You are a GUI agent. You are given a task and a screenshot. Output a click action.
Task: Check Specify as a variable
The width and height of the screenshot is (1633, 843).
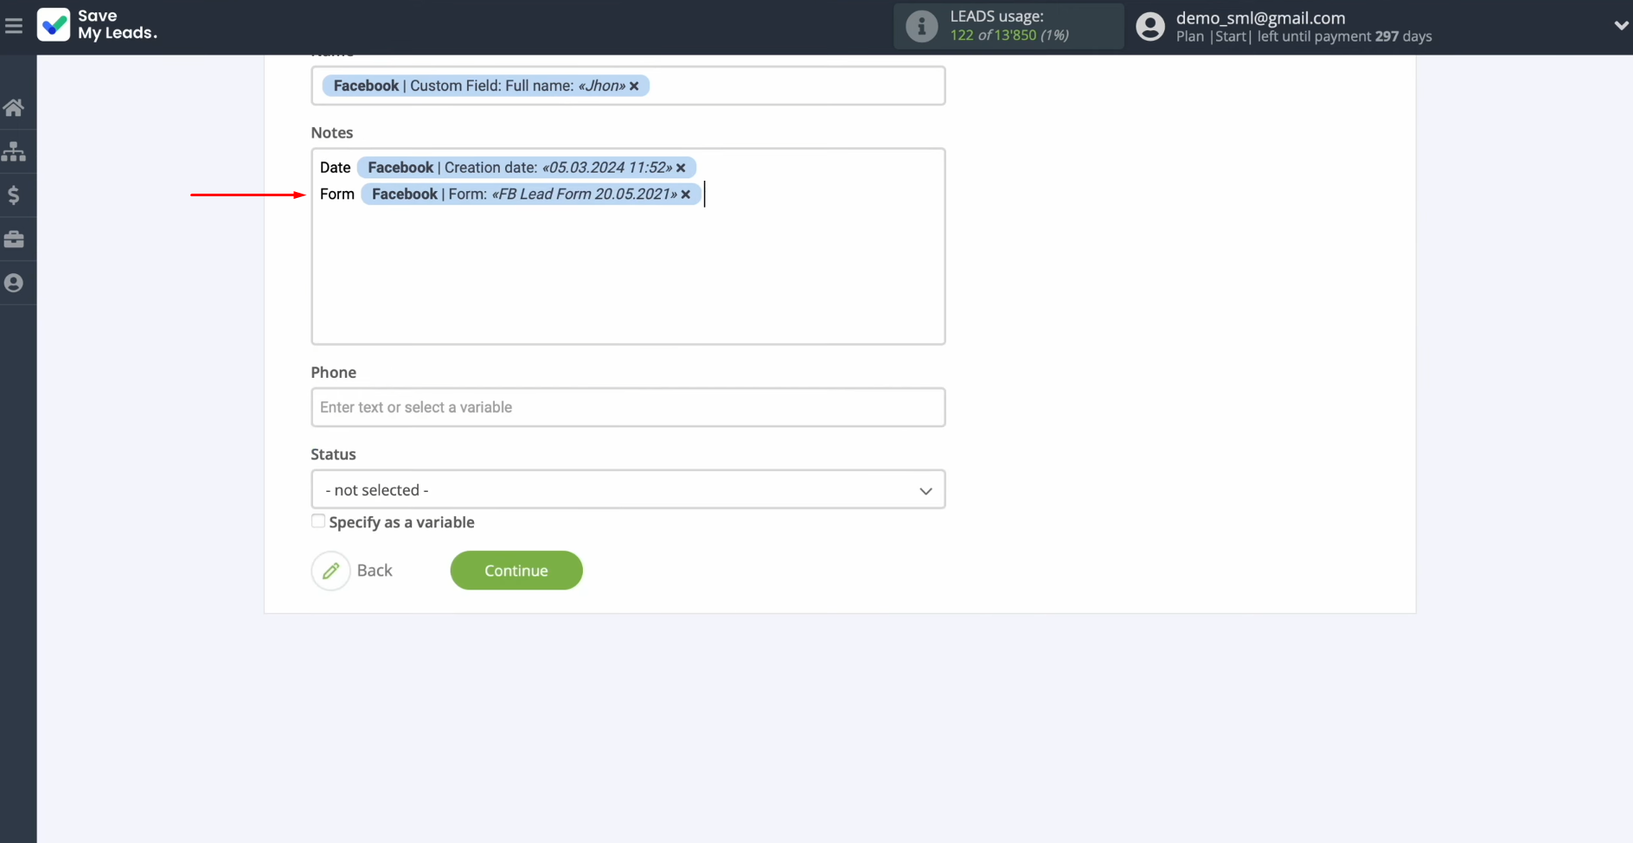[318, 521]
